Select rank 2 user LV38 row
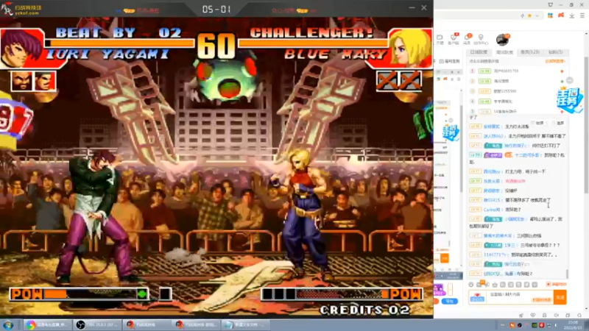Screen dimensions: 589x331 coord(518,81)
